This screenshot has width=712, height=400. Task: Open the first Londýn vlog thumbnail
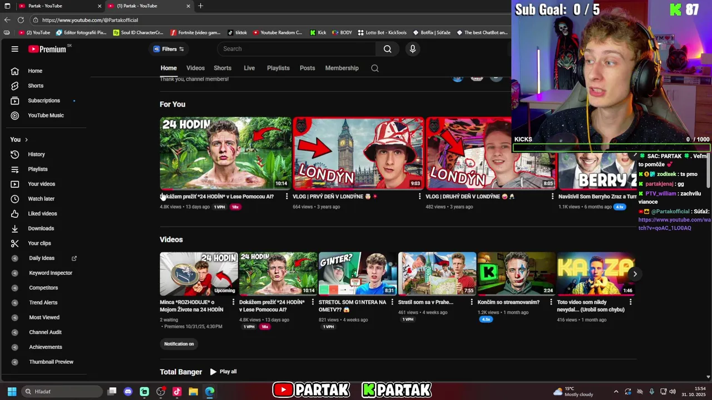click(x=358, y=153)
